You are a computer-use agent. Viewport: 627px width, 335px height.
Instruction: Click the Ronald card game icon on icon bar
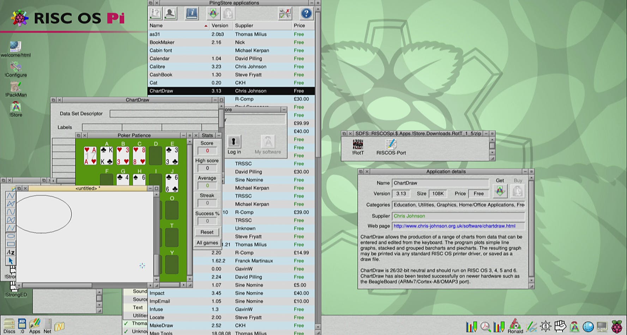click(515, 326)
